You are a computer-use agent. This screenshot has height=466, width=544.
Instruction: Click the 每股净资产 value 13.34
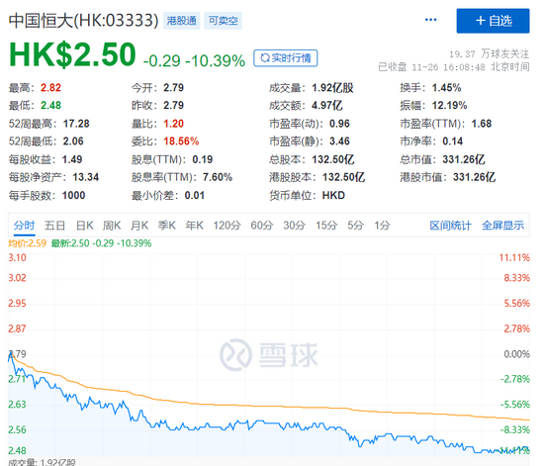point(86,177)
